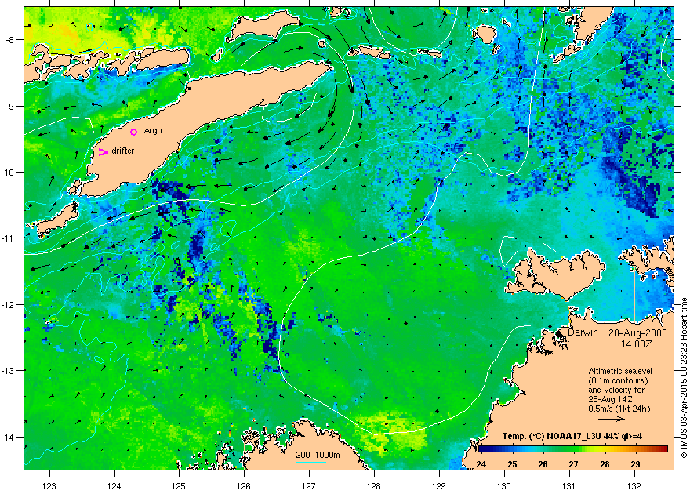Click latitude axis label -14

tap(9, 437)
